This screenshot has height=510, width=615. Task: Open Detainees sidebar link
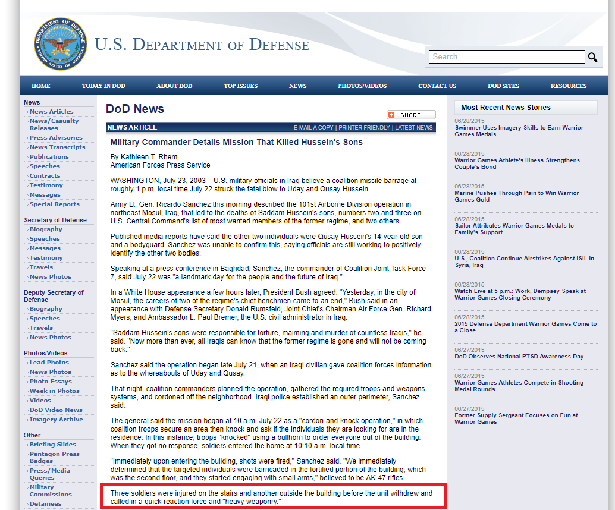(45, 503)
